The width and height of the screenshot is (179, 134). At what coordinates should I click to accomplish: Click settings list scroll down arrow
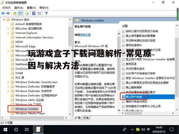tap(176, 109)
